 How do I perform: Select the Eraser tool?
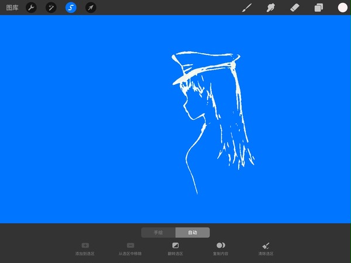tap(295, 8)
